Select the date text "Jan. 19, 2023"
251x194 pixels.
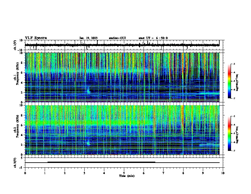pyautogui.click(x=88, y=38)
